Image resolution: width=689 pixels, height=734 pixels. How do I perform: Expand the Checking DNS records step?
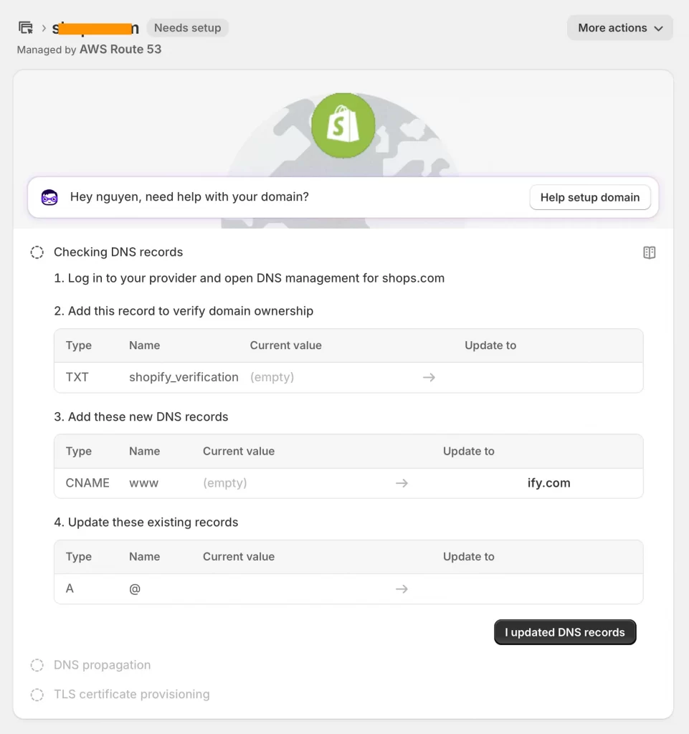coord(118,252)
